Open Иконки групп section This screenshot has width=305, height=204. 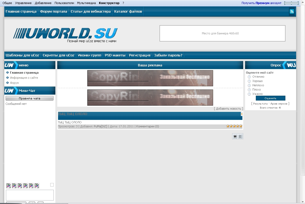click(89, 55)
